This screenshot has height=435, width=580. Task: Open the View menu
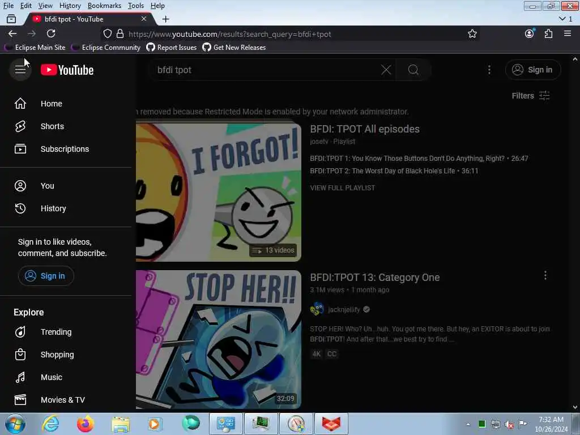pyautogui.click(x=45, y=6)
